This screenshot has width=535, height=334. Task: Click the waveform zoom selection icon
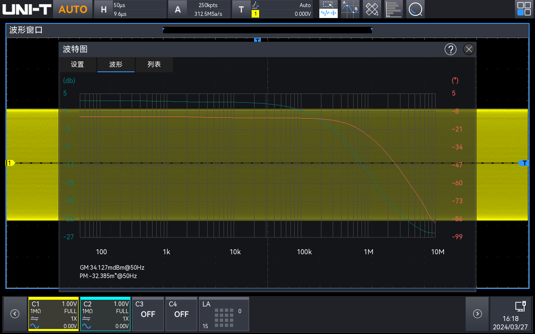[328, 9]
